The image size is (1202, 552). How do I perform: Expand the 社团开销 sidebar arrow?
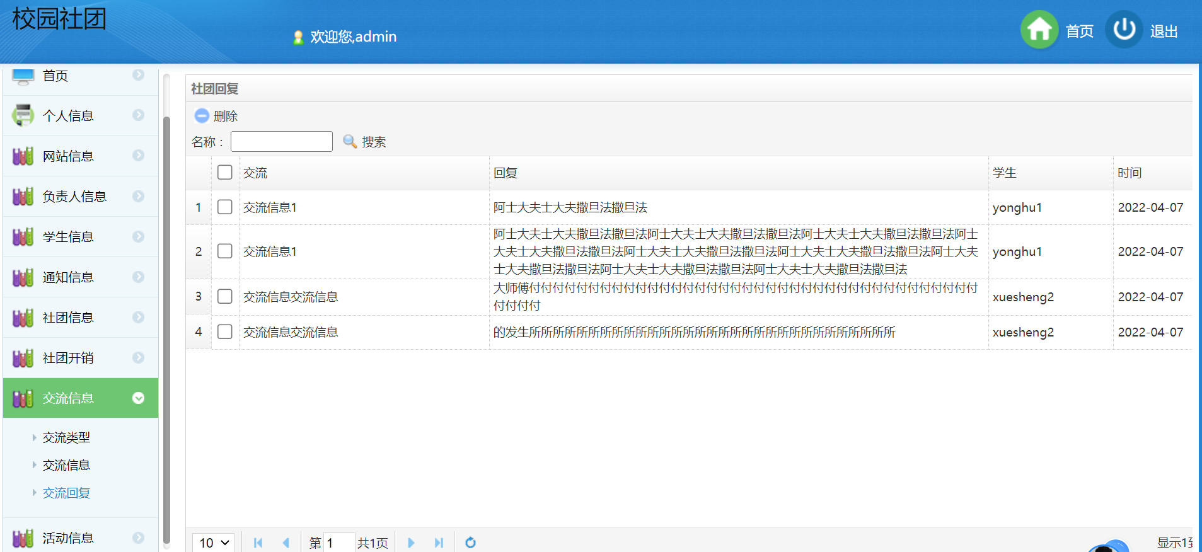[139, 357]
